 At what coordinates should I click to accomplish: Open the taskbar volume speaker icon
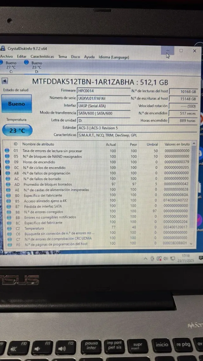[x=165, y=259]
